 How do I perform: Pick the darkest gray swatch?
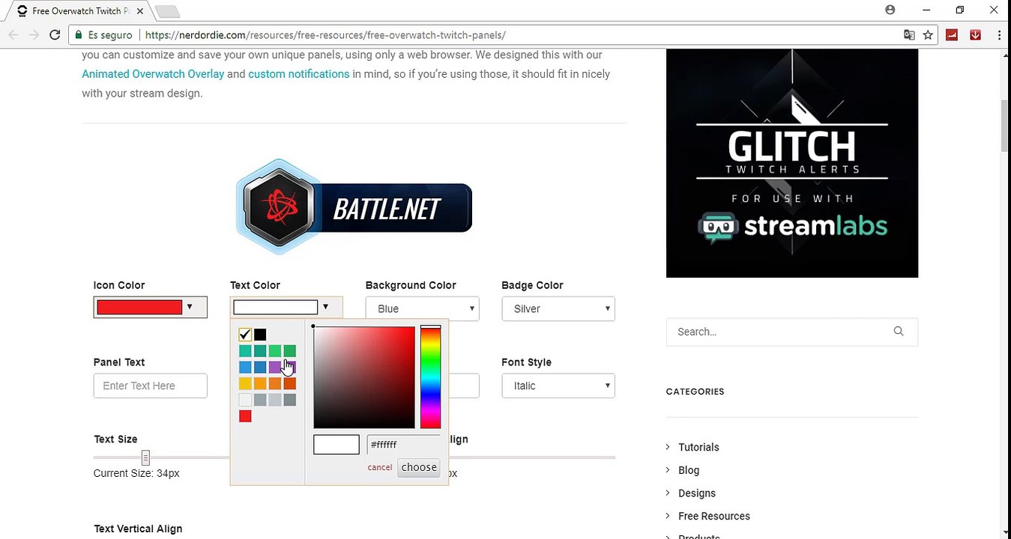[290, 400]
